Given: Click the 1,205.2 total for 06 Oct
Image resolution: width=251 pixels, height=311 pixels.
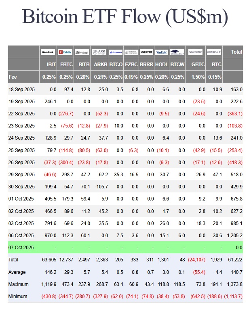Looking at the screenshot, I should [234, 235].
